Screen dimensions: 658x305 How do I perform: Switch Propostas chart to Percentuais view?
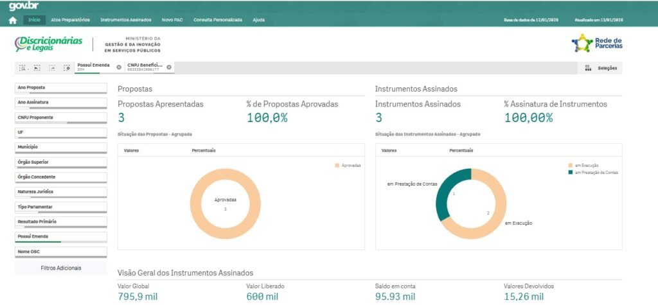click(x=204, y=150)
